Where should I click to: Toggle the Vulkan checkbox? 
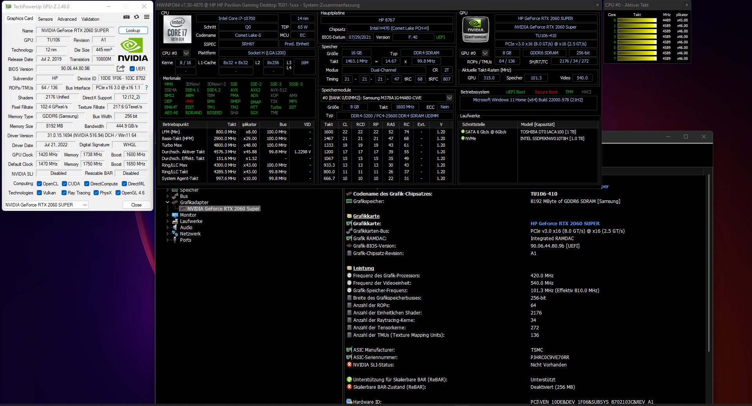39,192
